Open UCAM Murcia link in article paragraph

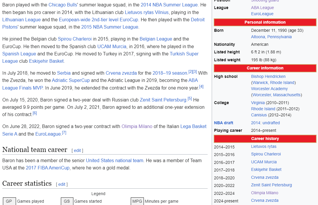112,47
